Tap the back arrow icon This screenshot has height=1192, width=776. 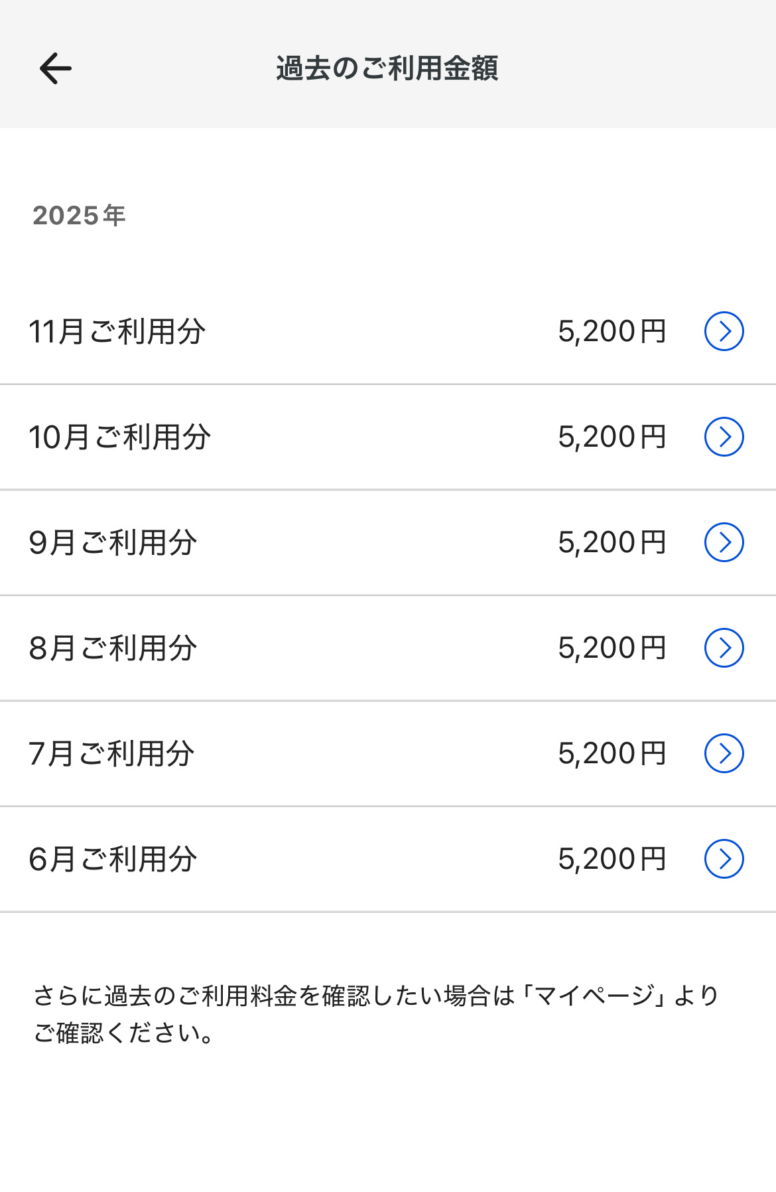[x=56, y=68]
